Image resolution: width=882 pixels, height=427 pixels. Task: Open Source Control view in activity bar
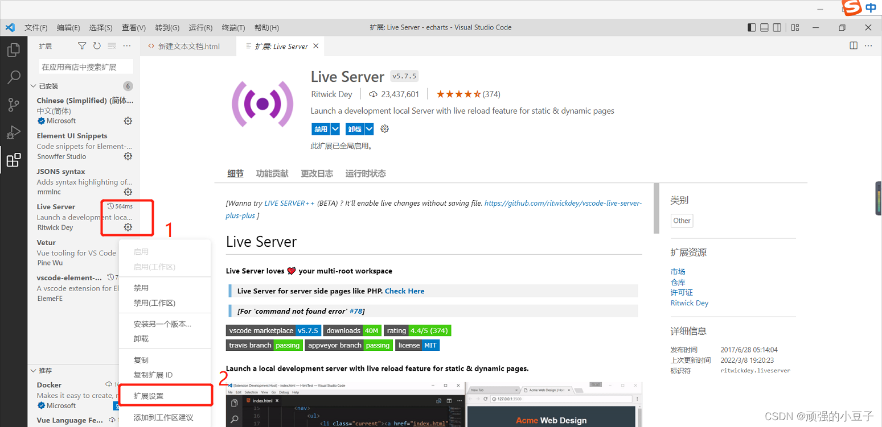pos(14,105)
